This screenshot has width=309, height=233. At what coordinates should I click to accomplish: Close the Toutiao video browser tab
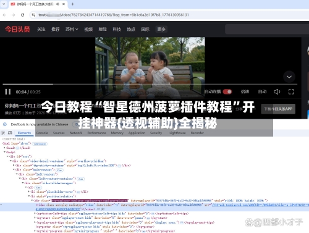pyautogui.click(x=64, y=4)
